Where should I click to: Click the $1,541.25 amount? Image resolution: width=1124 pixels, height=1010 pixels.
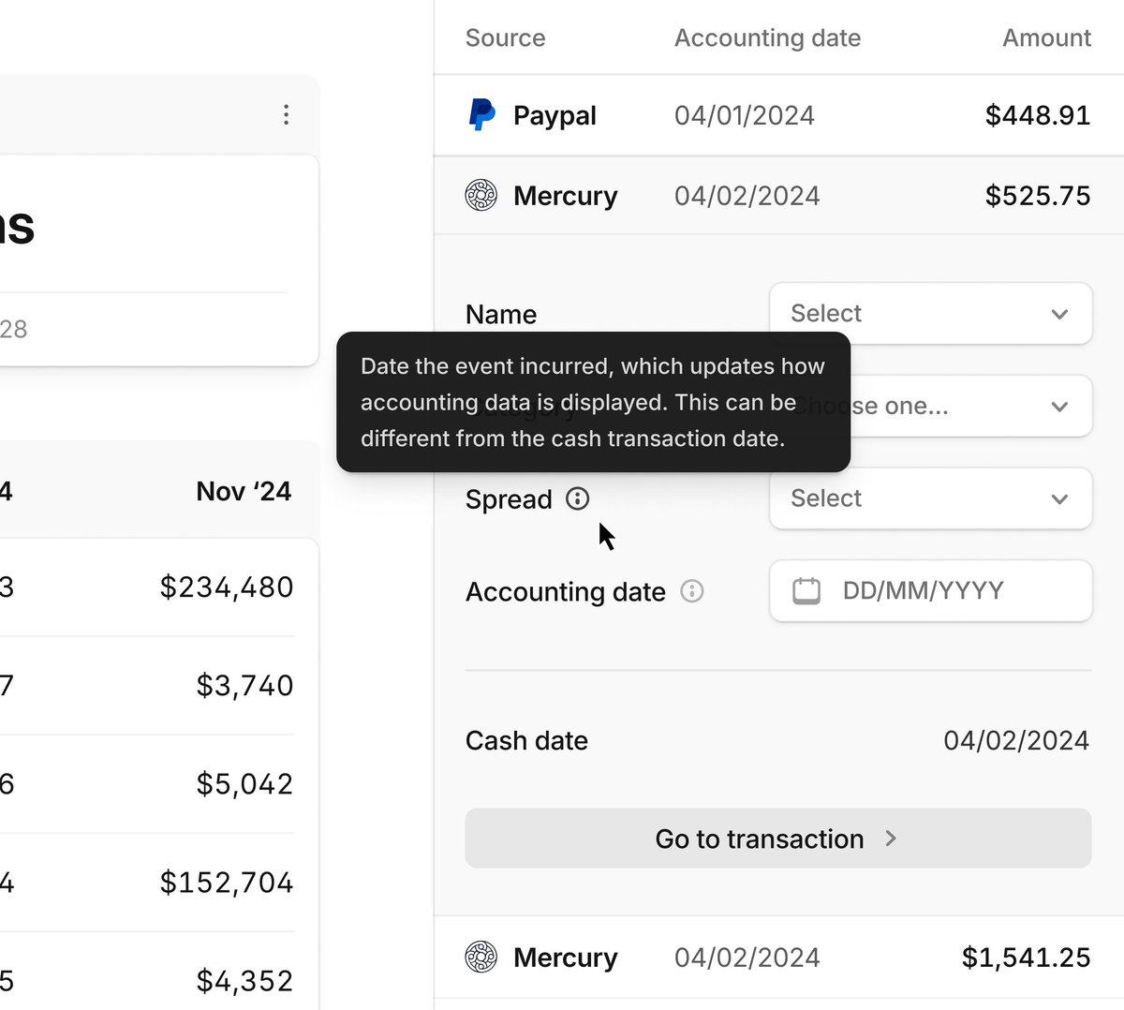1026,958
